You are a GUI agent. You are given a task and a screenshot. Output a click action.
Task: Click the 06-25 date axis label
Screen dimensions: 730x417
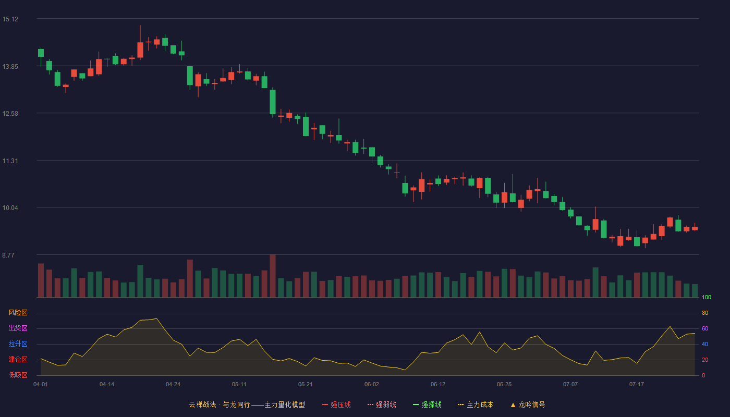point(504,384)
